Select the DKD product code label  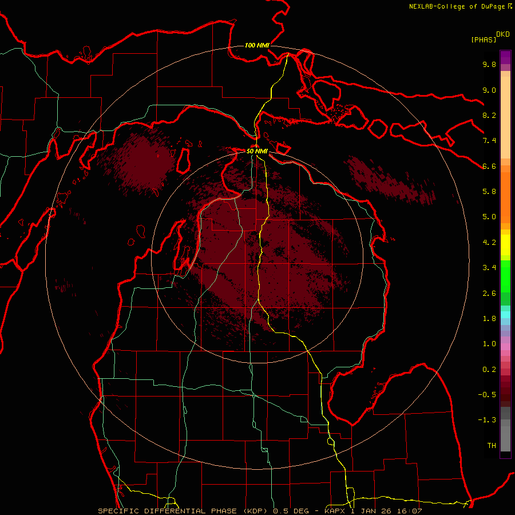tap(503, 34)
